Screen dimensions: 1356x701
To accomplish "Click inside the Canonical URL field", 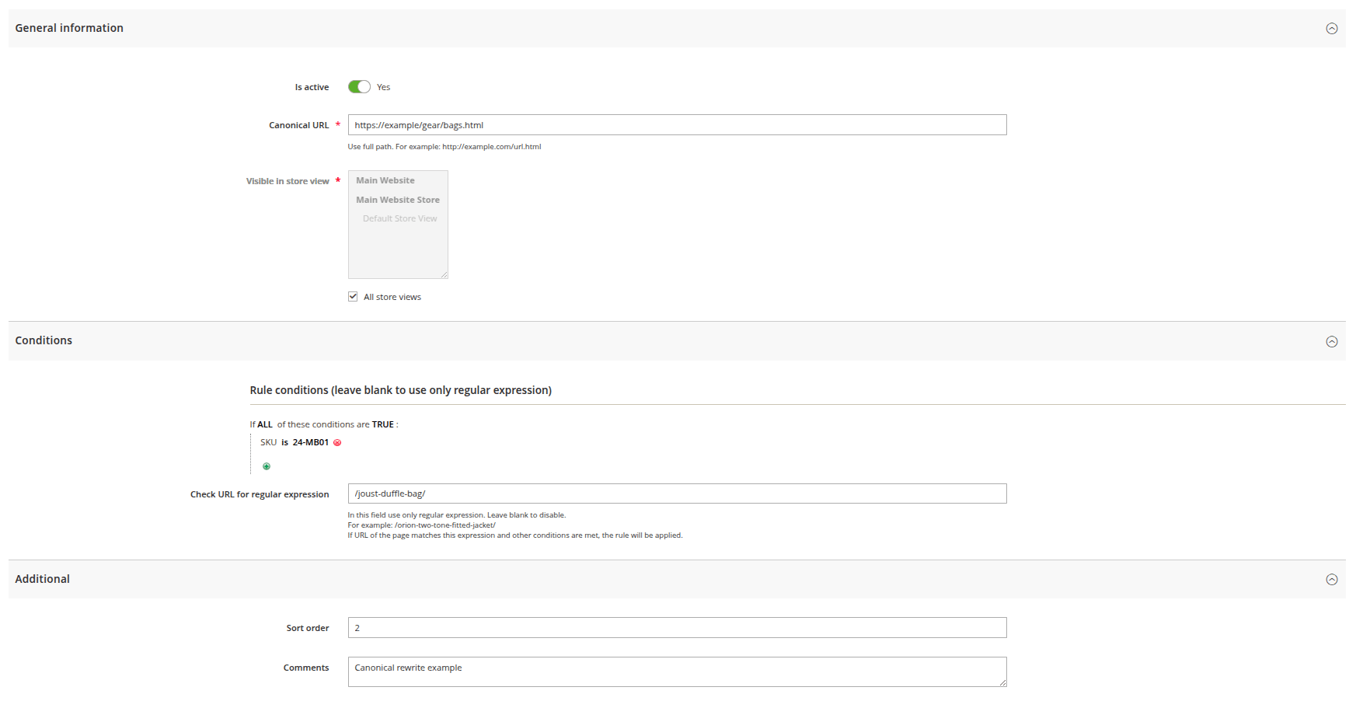I will click(676, 124).
